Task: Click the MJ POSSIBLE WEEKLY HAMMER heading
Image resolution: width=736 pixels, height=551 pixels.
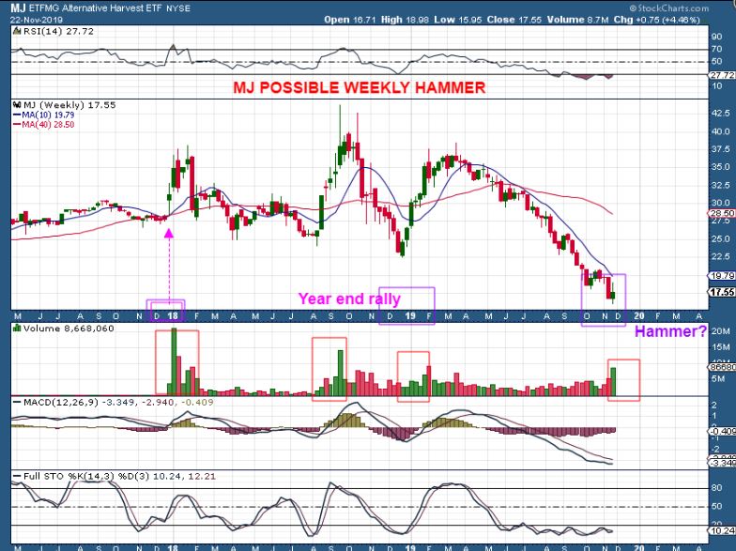Action: pos(359,87)
